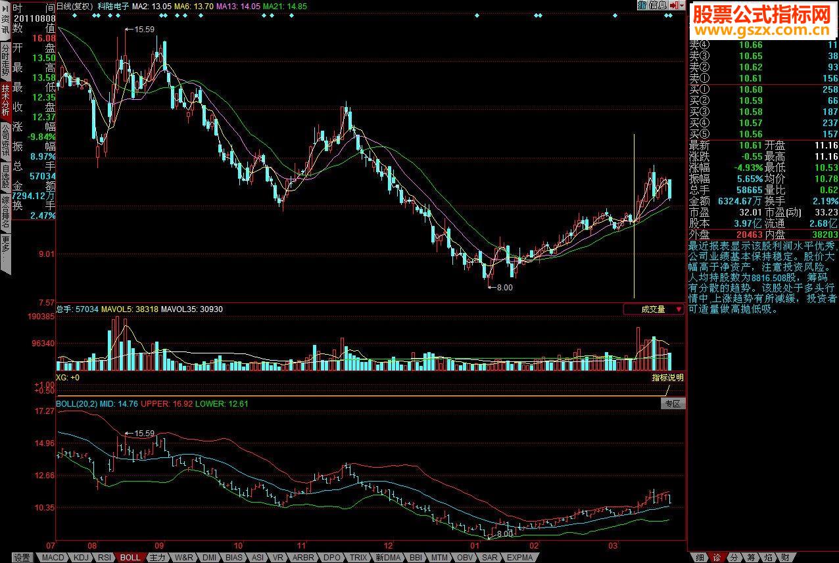Click the www.gszx.com.cn website link
This screenshot has height=563, width=839.
762,32
